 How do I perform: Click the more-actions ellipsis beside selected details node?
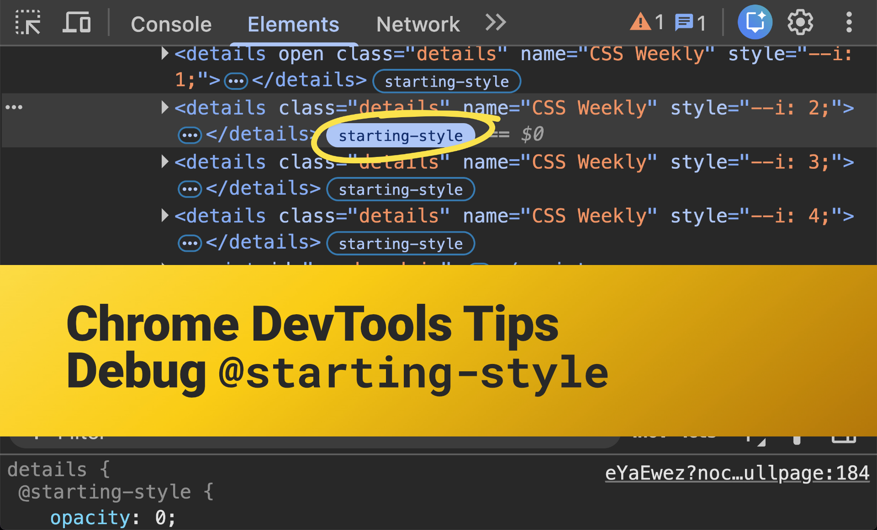(14, 107)
